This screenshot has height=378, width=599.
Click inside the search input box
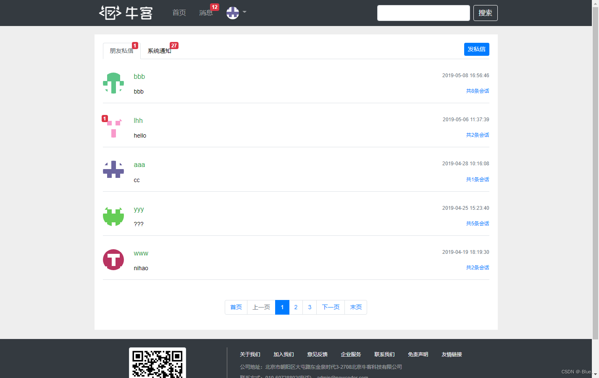click(x=423, y=13)
